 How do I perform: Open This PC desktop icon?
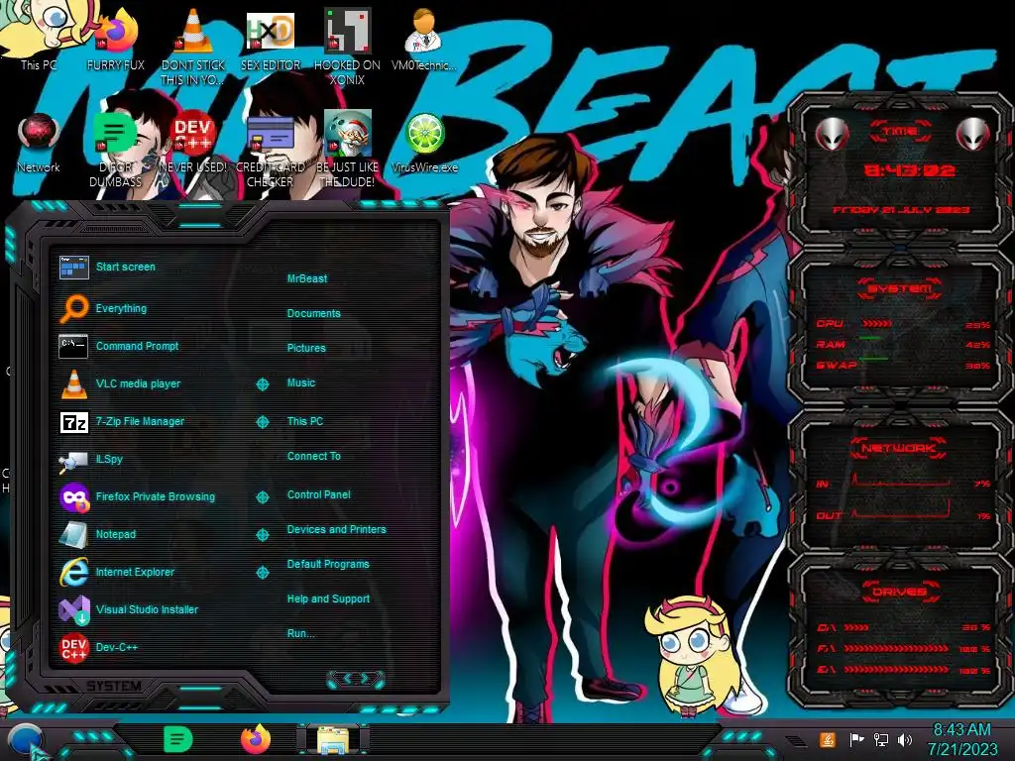[39, 36]
